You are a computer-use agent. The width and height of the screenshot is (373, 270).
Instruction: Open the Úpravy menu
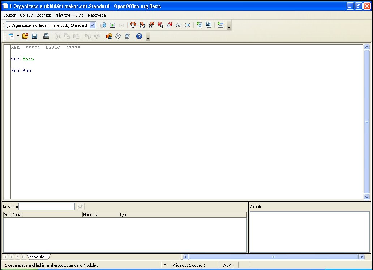pos(26,15)
